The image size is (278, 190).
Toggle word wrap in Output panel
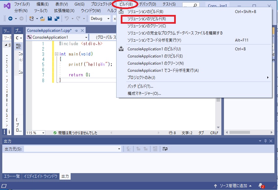tap(165, 149)
